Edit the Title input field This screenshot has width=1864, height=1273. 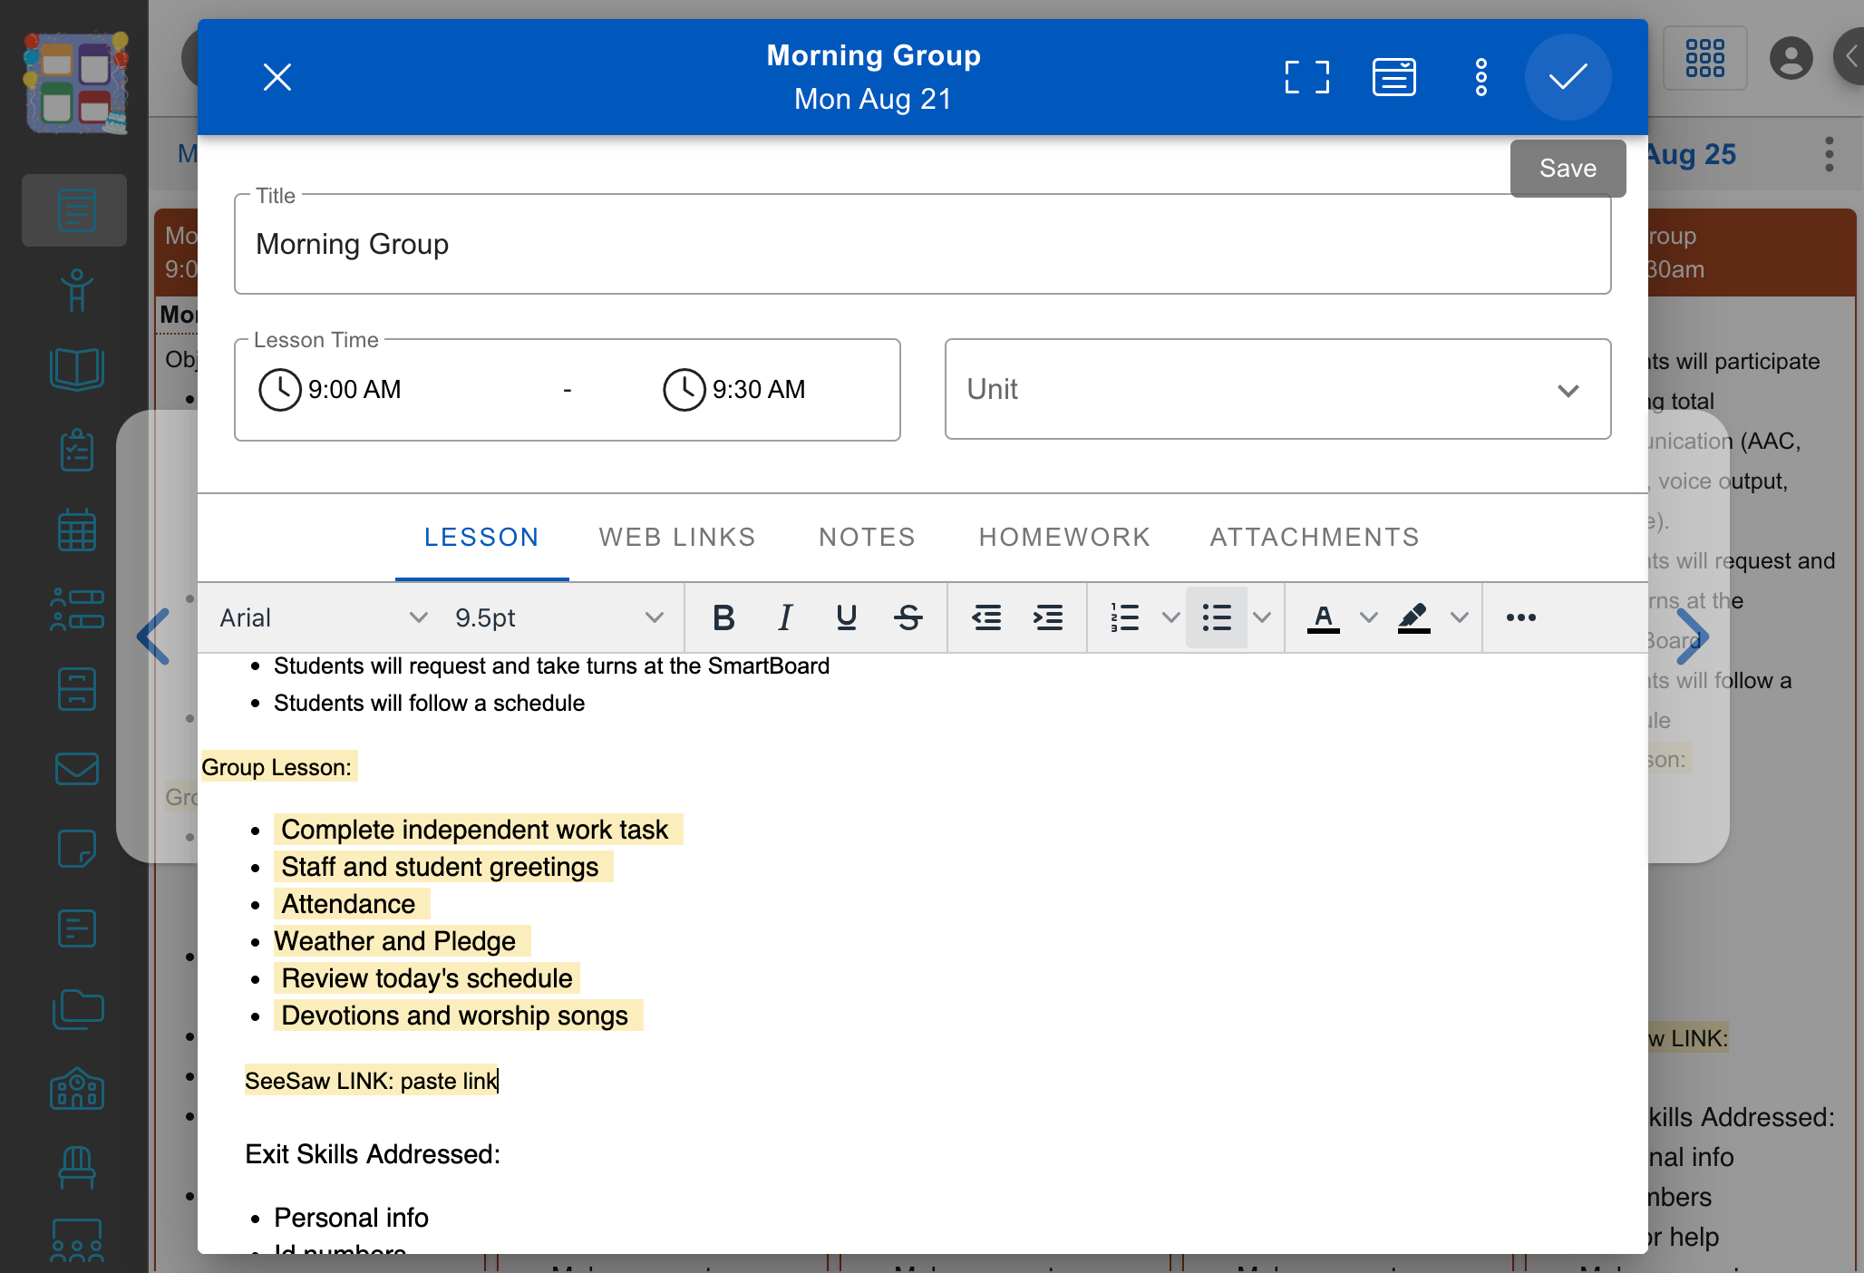922,244
